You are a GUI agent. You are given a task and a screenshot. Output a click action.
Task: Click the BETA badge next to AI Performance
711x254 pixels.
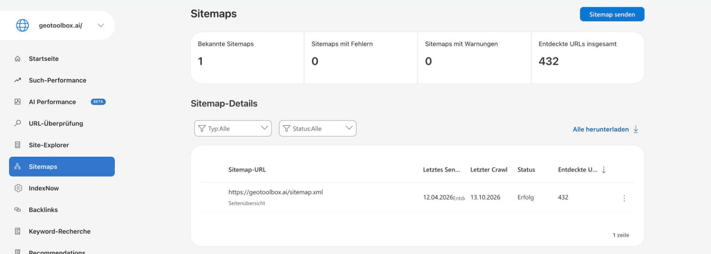[x=98, y=102]
